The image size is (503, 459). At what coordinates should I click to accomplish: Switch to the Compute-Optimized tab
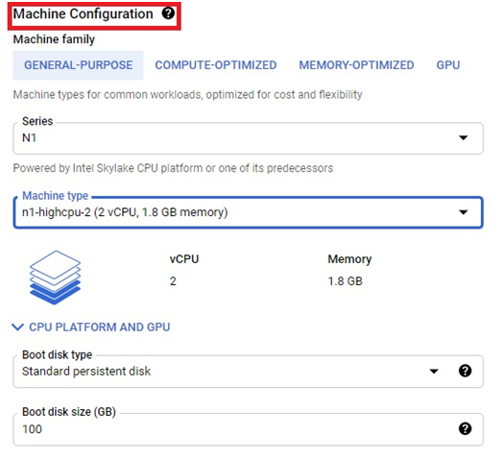point(216,65)
